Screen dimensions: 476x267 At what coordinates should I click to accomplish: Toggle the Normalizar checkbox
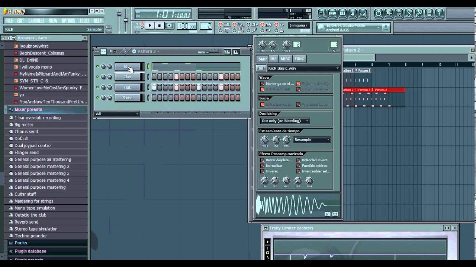point(263,166)
